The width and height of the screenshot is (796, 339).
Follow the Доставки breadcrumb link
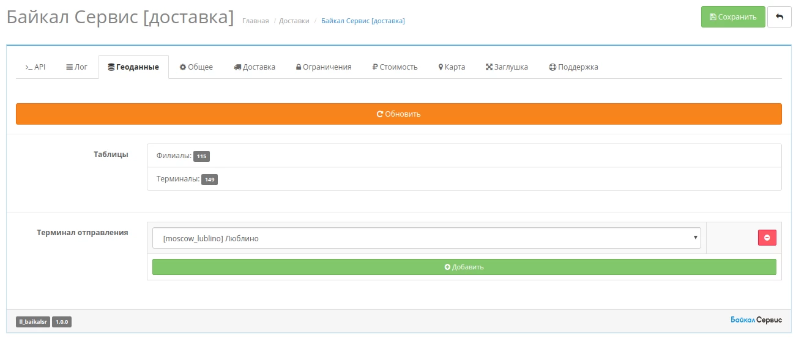[294, 21]
